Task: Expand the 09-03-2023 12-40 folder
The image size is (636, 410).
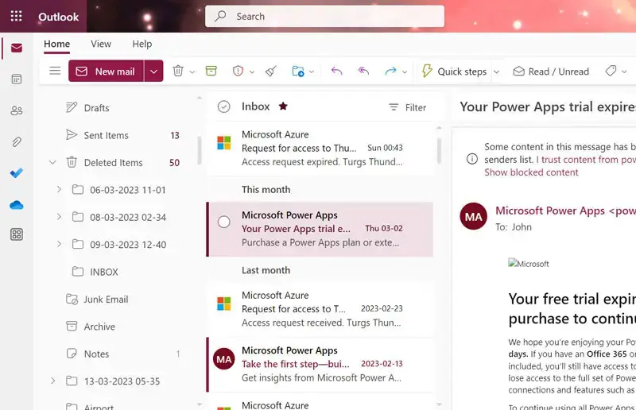Action: coord(59,244)
